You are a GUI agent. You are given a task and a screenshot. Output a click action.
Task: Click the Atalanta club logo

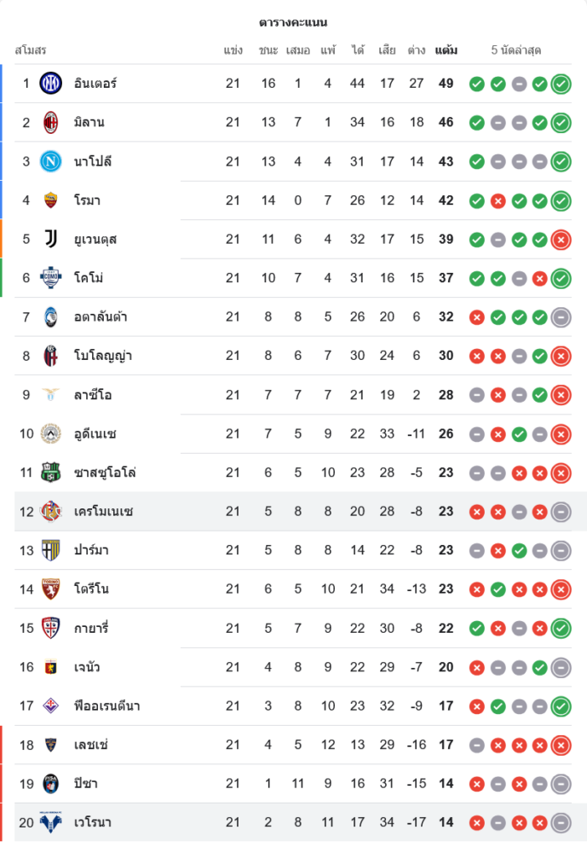[51, 316]
